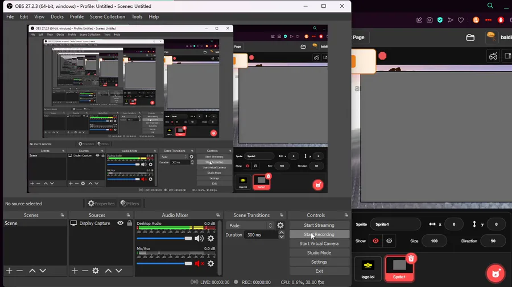Image resolution: width=512 pixels, height=287 pixels.
Task: Move scene up in Scenes panel
Action: 32,271
